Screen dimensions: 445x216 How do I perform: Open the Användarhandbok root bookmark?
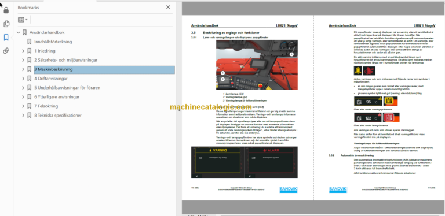[x=47, y=32]
